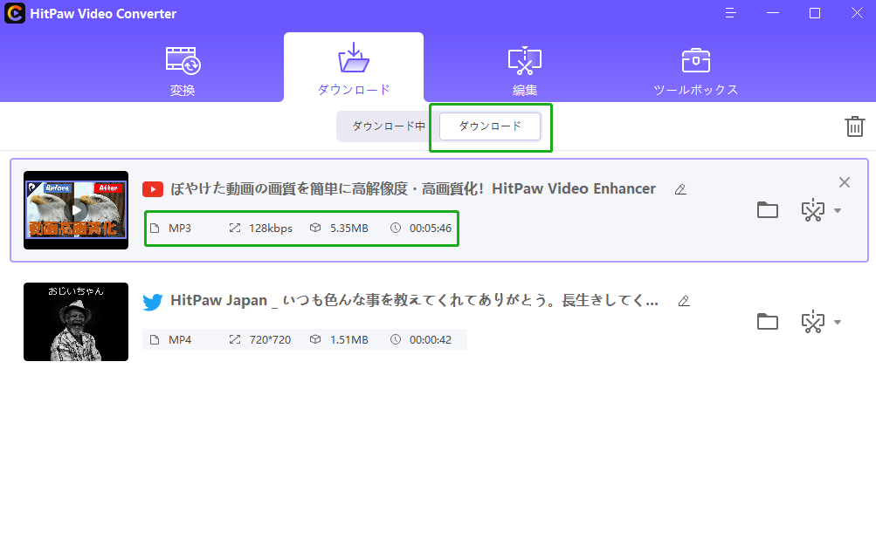This screenshot has height=546, width=876.
Task: Open the ツールボックス tab
Action: pyautogui.click(x=695, y=72)
